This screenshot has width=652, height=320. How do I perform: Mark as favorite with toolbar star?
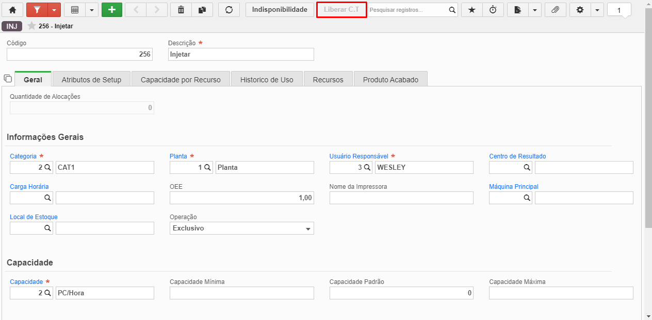click(471, 10)
